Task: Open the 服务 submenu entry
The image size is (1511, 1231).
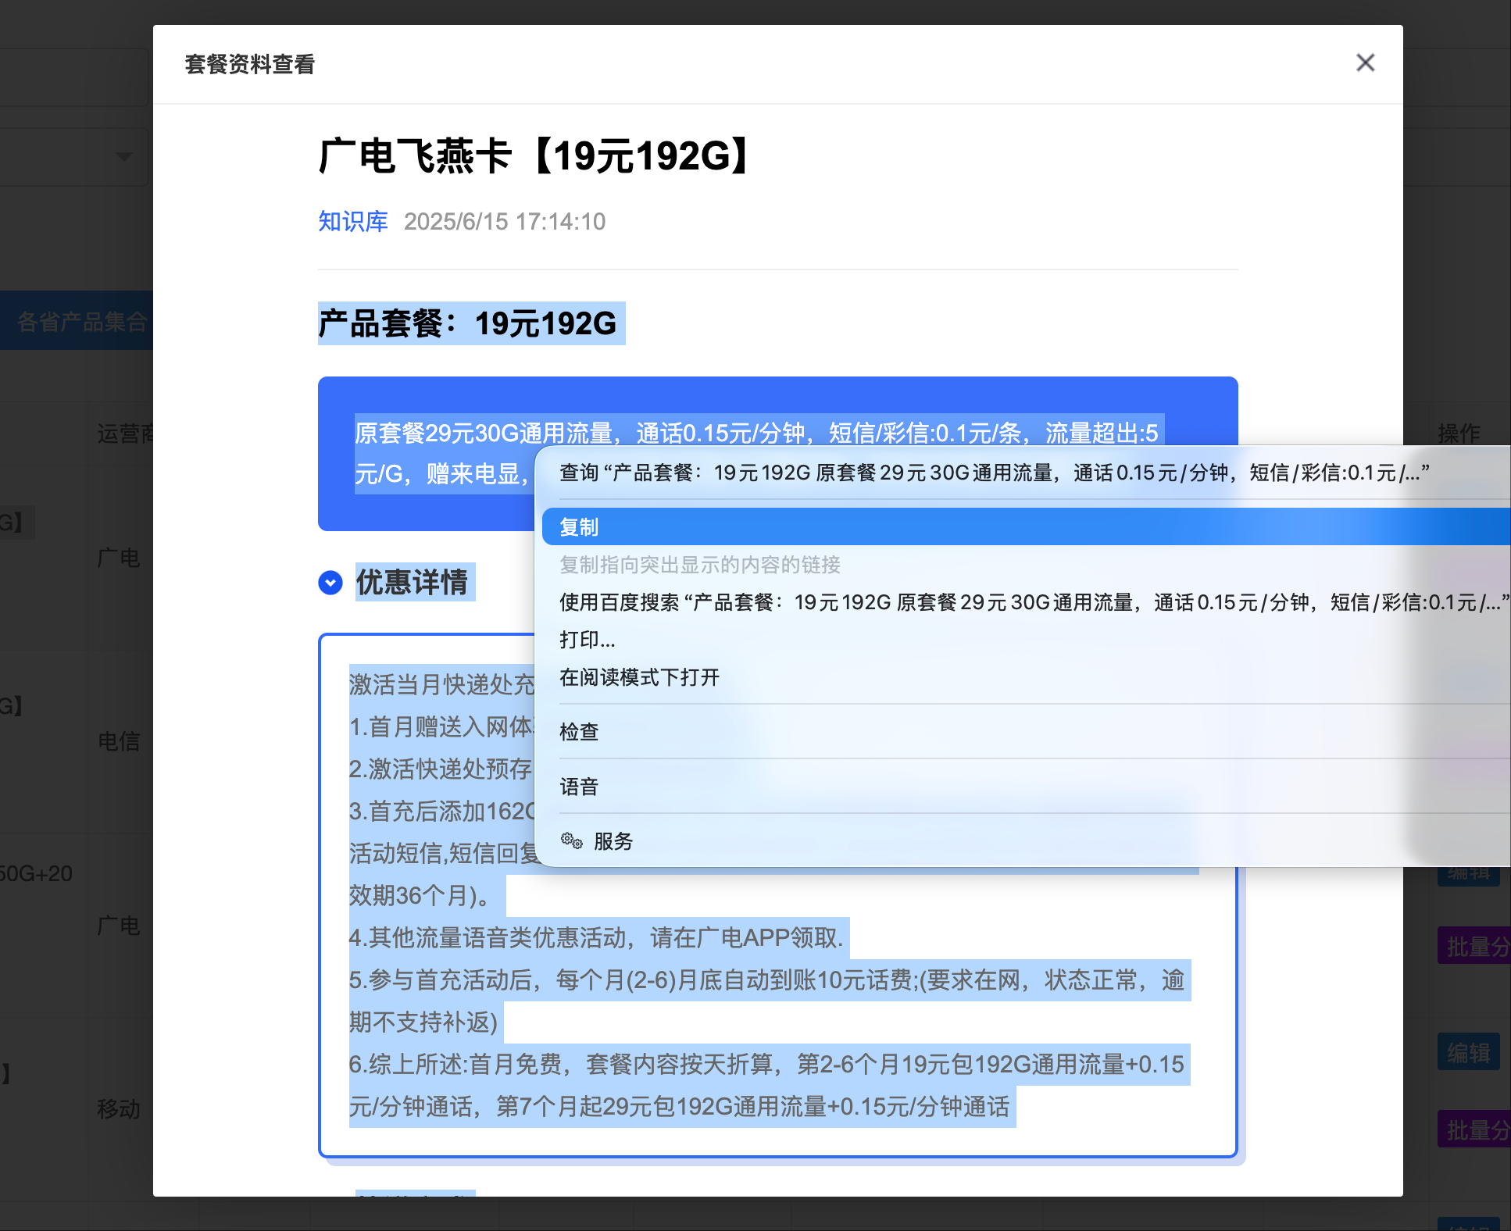Action: [1026, 841]
